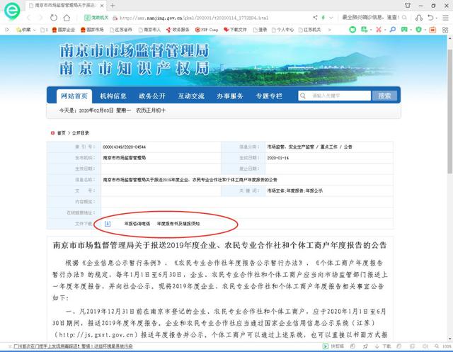Image resolution: width=453 pixels, height=352 pixels.
Task: Click the address bar URL
Action: point(194,18)
